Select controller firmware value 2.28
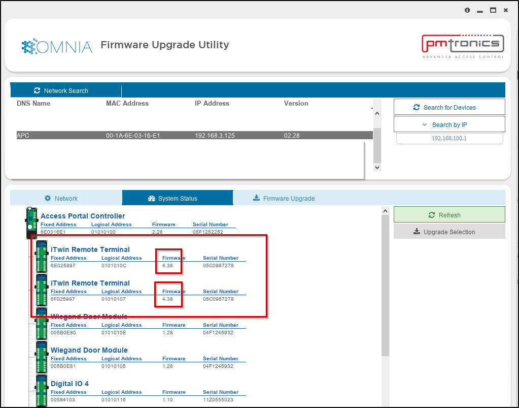Image resolution: width=519 pixels, height=408 pixels. 157,232
